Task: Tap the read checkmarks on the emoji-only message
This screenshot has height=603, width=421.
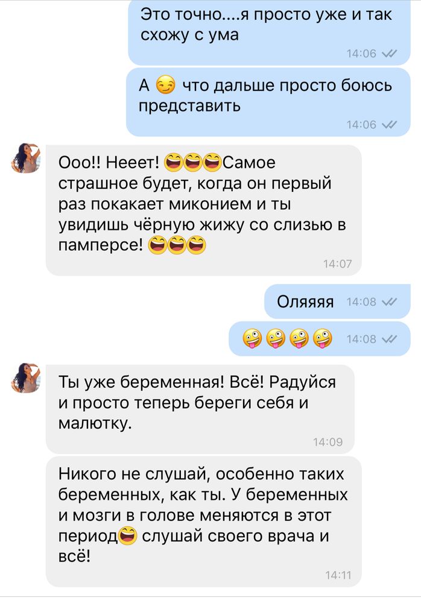Action: point(390,339)
